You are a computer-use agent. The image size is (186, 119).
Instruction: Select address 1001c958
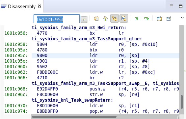pos(16,45)
